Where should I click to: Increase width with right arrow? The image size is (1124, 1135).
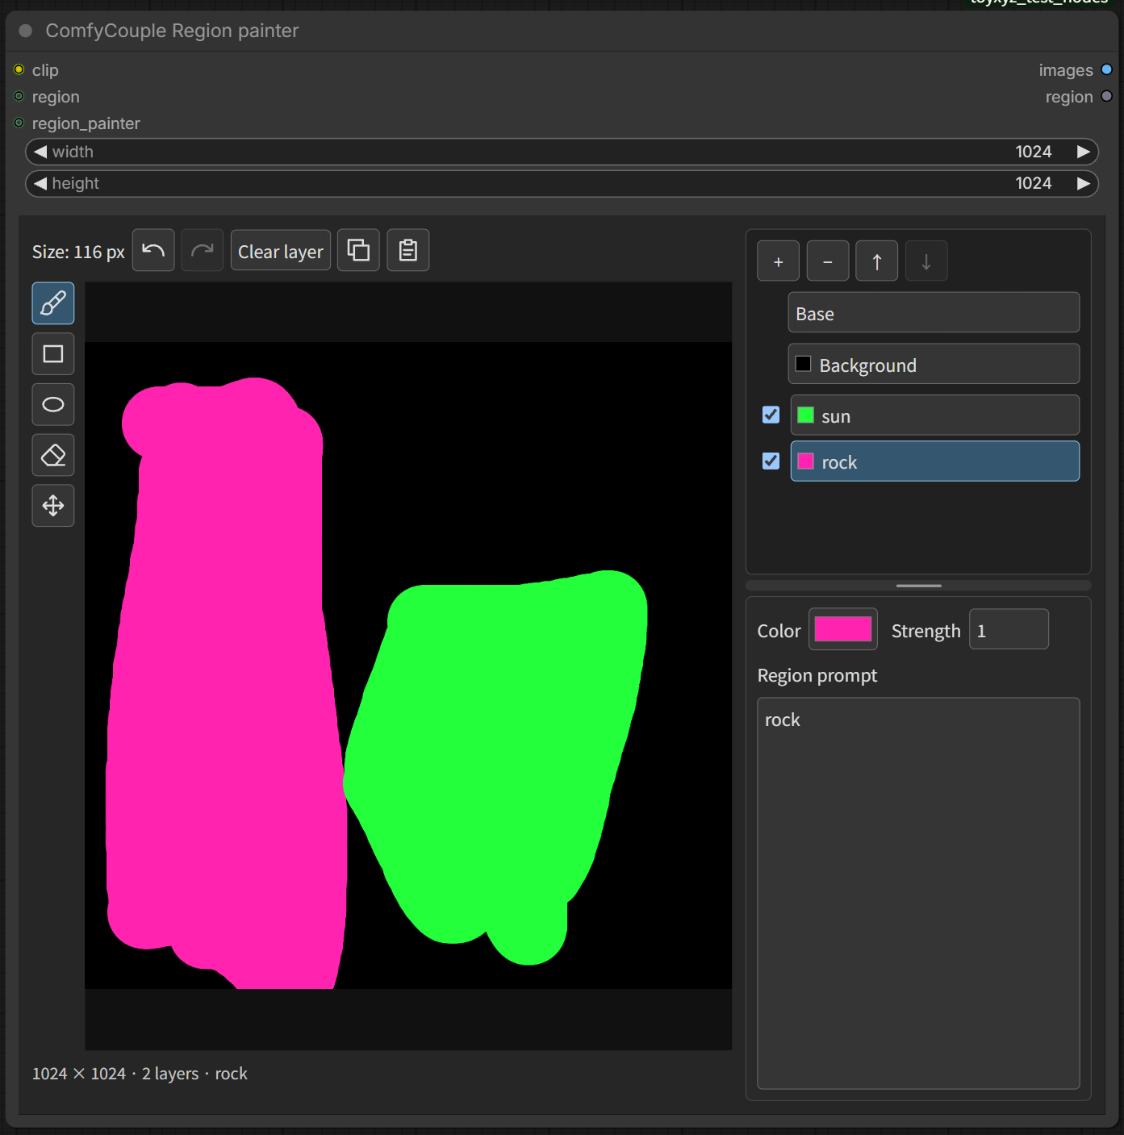tap(1084, 152)
